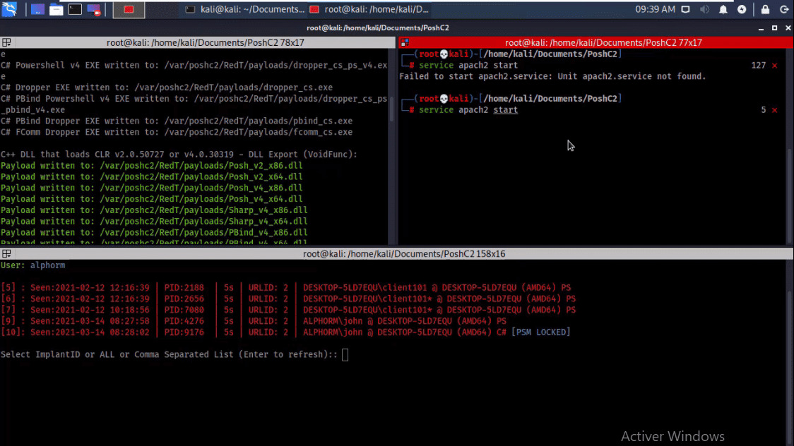Viewport: 794px width, 446px height.
Task: Click implant row [7] PID:7080
Action: point(288,310)
